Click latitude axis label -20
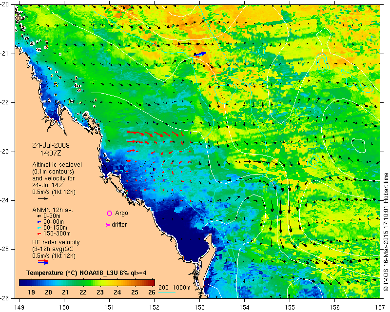This screenshot has height=312, width=390. [5, 5]
